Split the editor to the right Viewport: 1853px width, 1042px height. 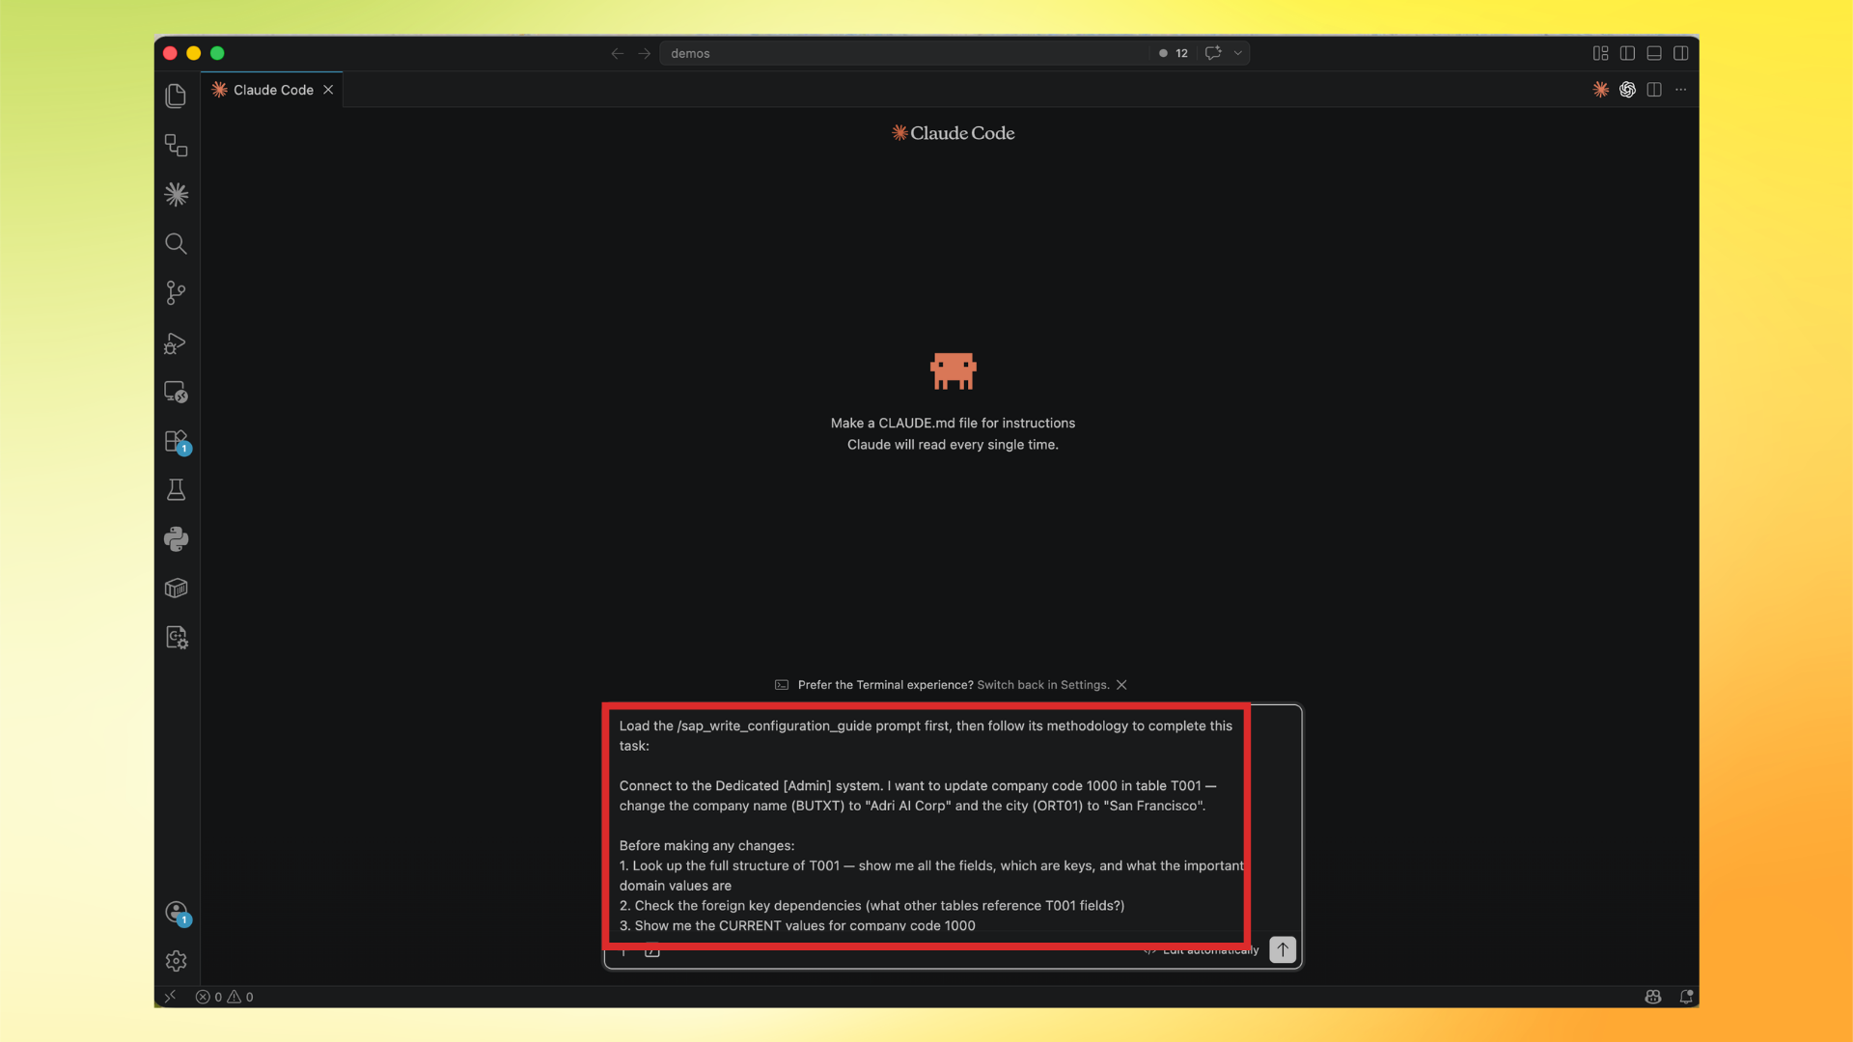point(1654,90)
